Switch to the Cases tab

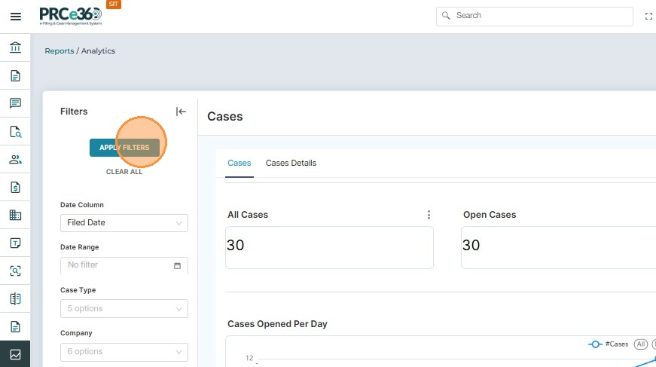[x=240, y=164]
